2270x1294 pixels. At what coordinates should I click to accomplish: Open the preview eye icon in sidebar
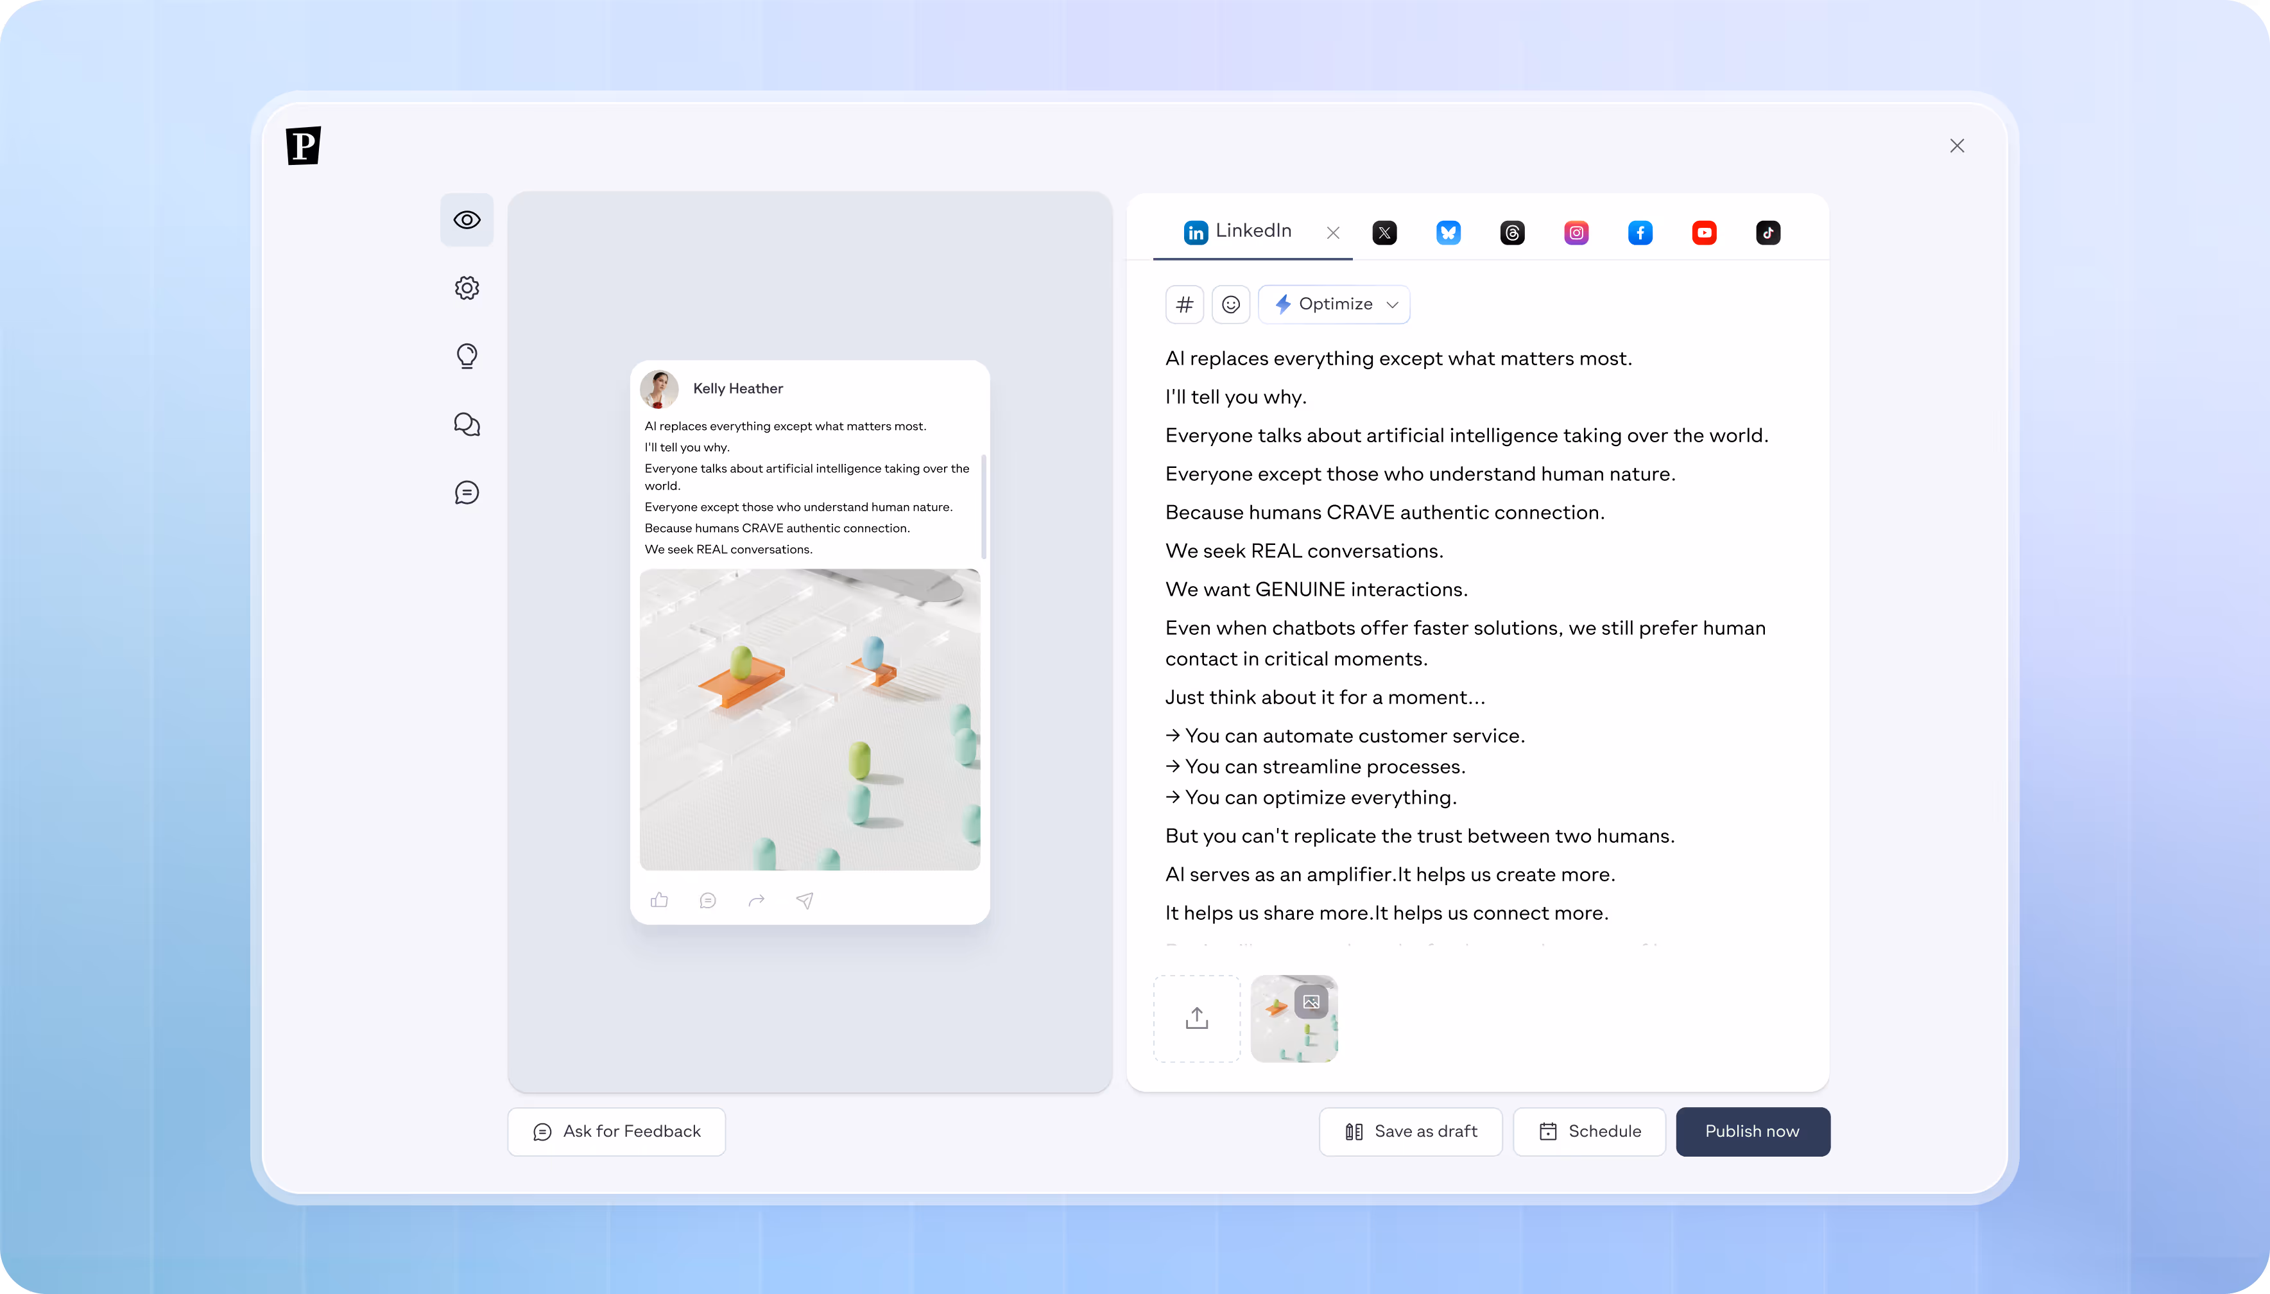(467, 220)
